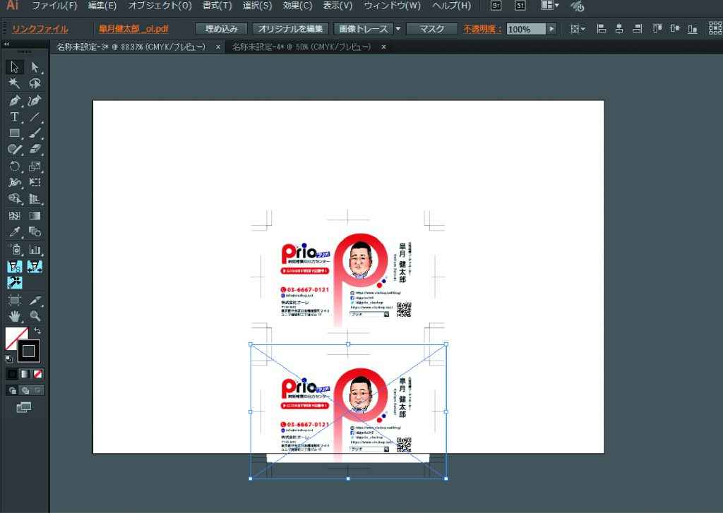The image size is (723, 513).
Task: Select the Hand tool
Action: pyautogui.click(x=14, y=316)
